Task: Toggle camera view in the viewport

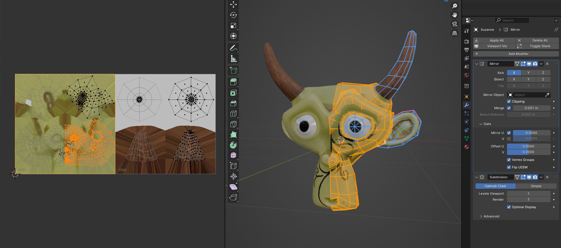Action: click(455, 24)
